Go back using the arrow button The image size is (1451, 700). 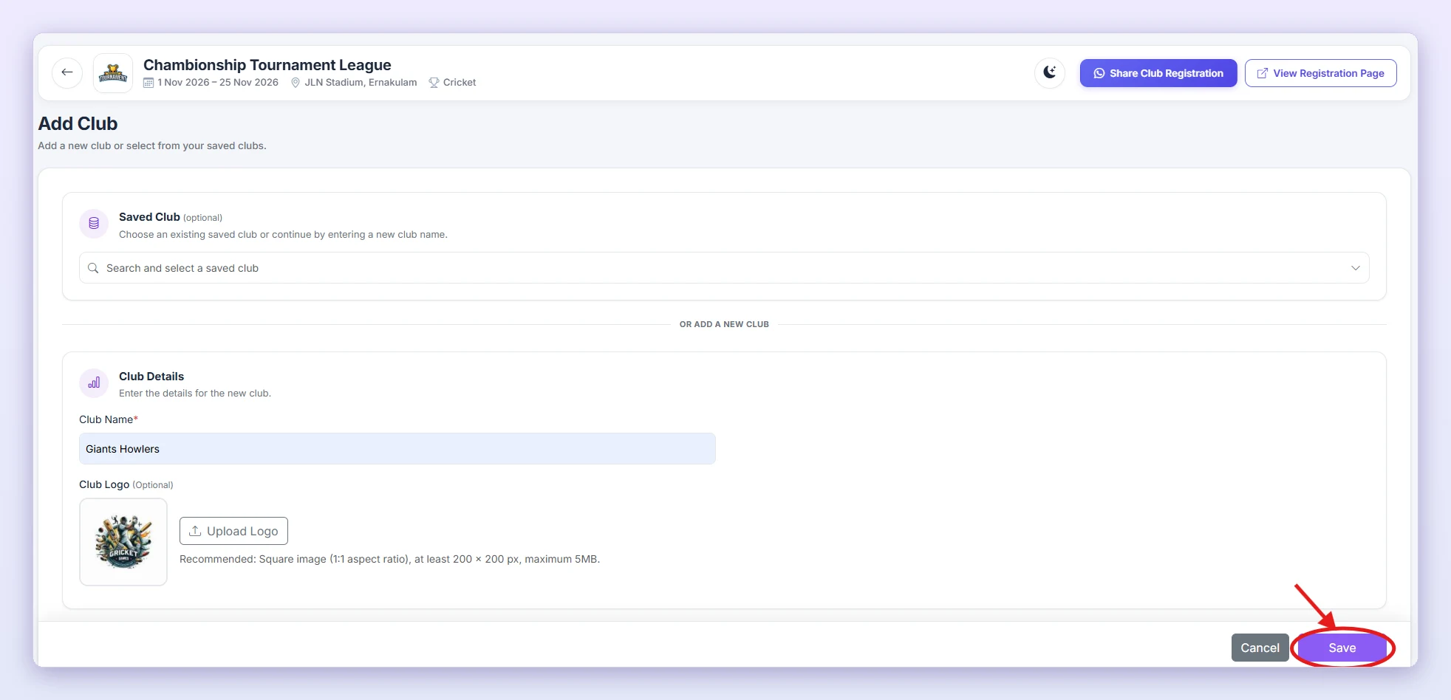click(67, 72)
